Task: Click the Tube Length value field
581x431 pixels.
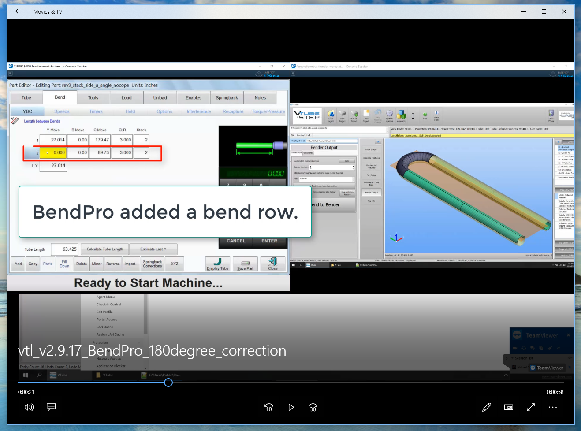Action: click(64, 249)
